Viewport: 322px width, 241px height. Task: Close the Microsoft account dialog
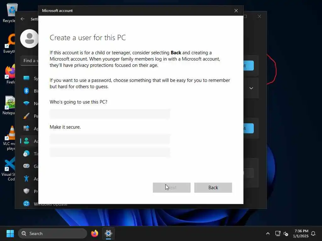tap(236, 11)
